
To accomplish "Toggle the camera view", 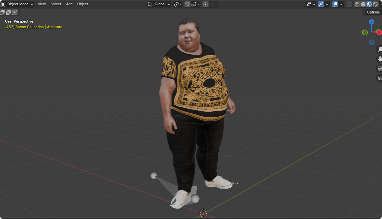I will [x=379, y=68].
